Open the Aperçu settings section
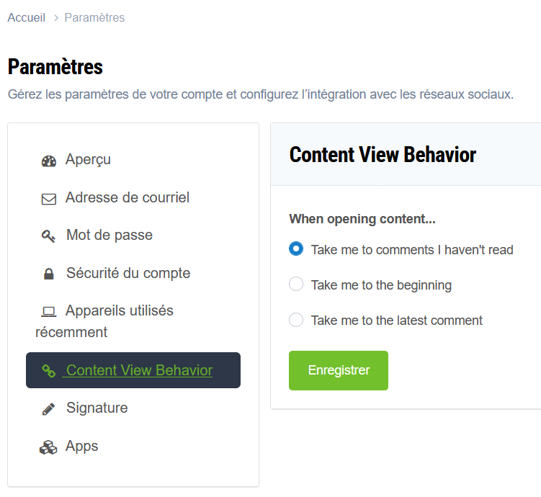 click(x=88, y=159)
